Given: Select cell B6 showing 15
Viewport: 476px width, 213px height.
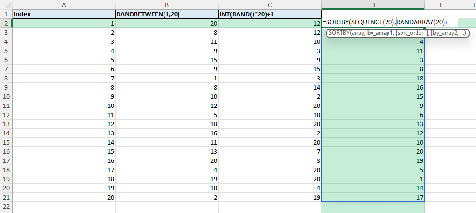Looking at the screenshot, I should [167, 60].
